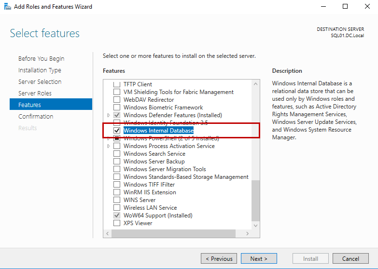This screenshot has width=378, height=269.
Task: Expand Windows Process Activation Service node
Action: pyautogui.click(x=109, y=146)
